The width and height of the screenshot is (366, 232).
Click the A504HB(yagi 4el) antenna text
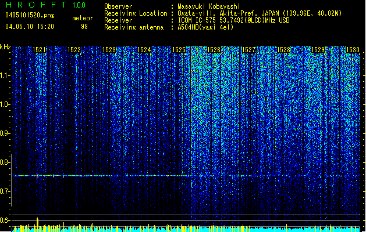pos(205,27)
